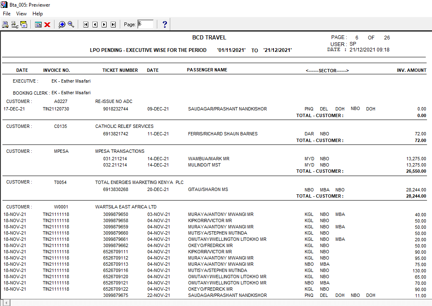The width and height of the screenshot is (432, 306).
Task: Click the send report by mail icon
Action: coord(24,24)
